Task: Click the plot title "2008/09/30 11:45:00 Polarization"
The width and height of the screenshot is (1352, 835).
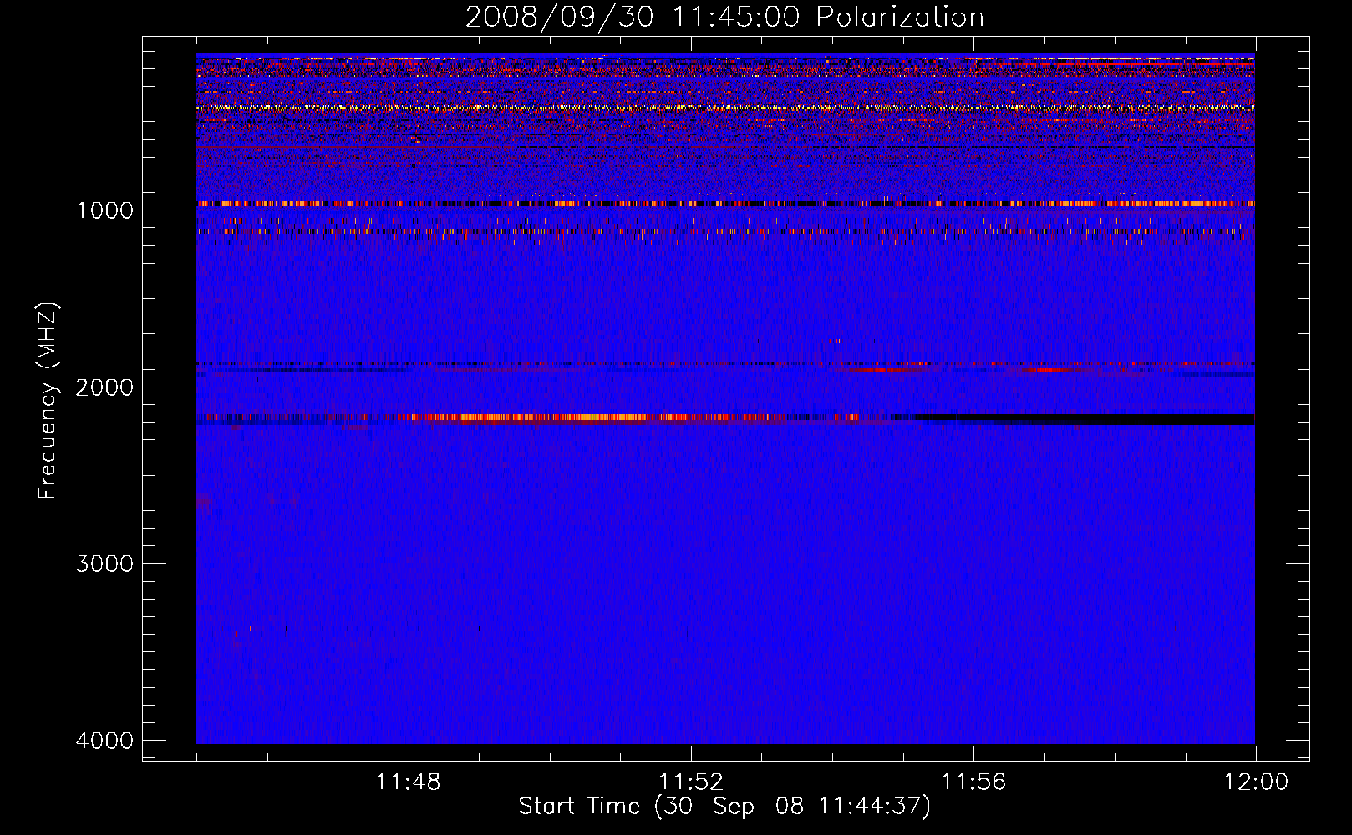Action: pyautogui.click(x=724, y=17)
